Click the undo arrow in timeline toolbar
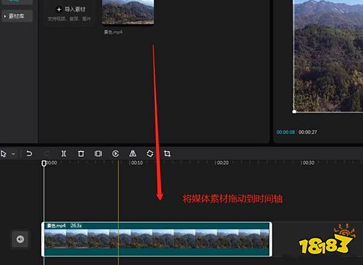The height and width of the screenshot is (265, 363). click(29, 154)
